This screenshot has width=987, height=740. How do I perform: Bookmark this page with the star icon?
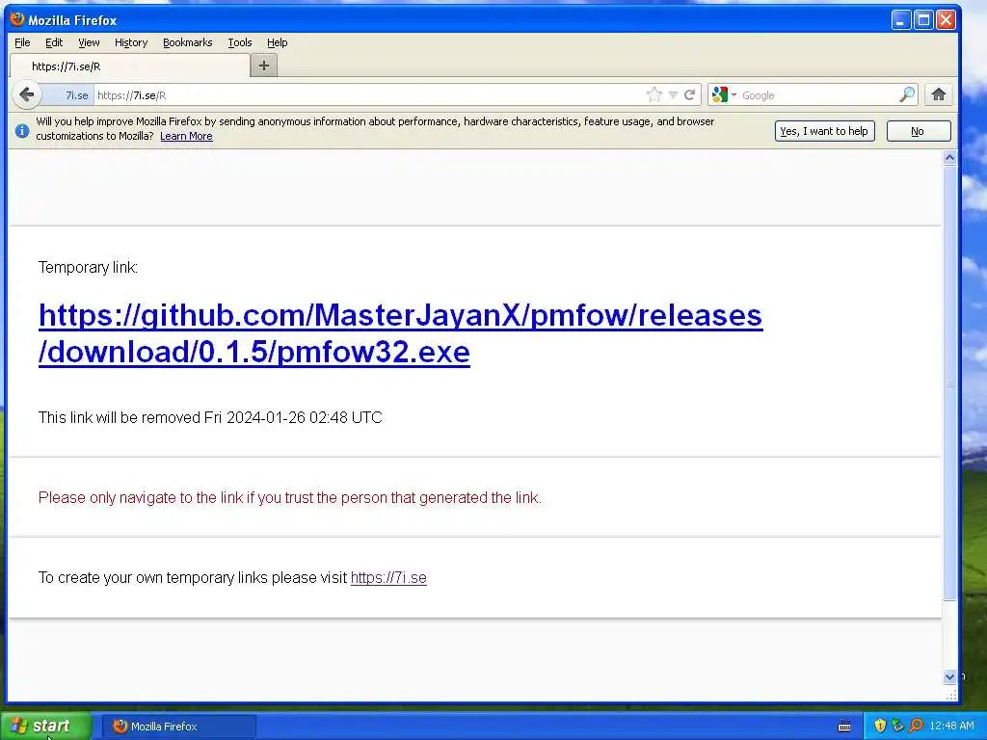(x=654, y=95)
